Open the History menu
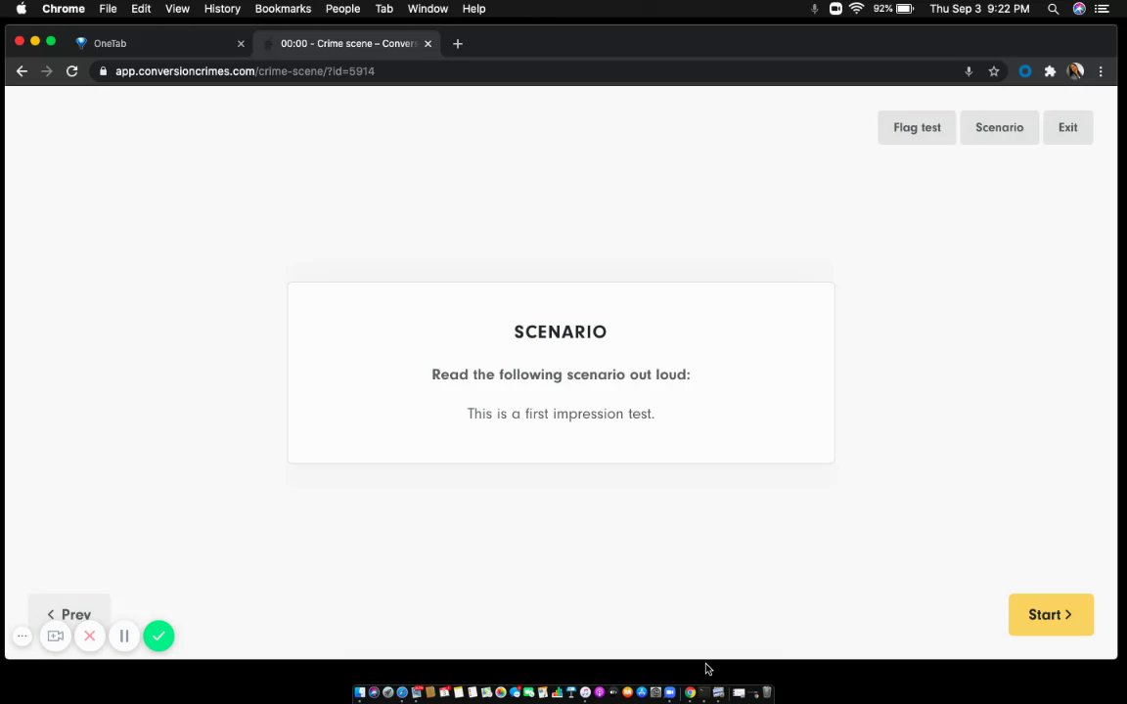 pyautogui.click(x=222, y=9)
